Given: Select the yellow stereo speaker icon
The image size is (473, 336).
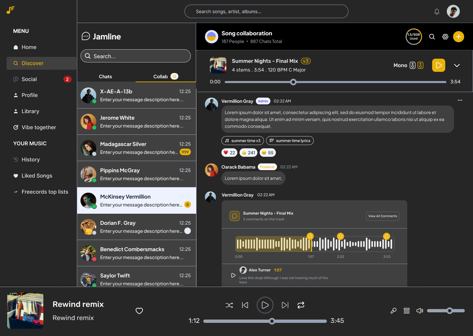Looking at the screenshot, I should [x=420, y=65].
